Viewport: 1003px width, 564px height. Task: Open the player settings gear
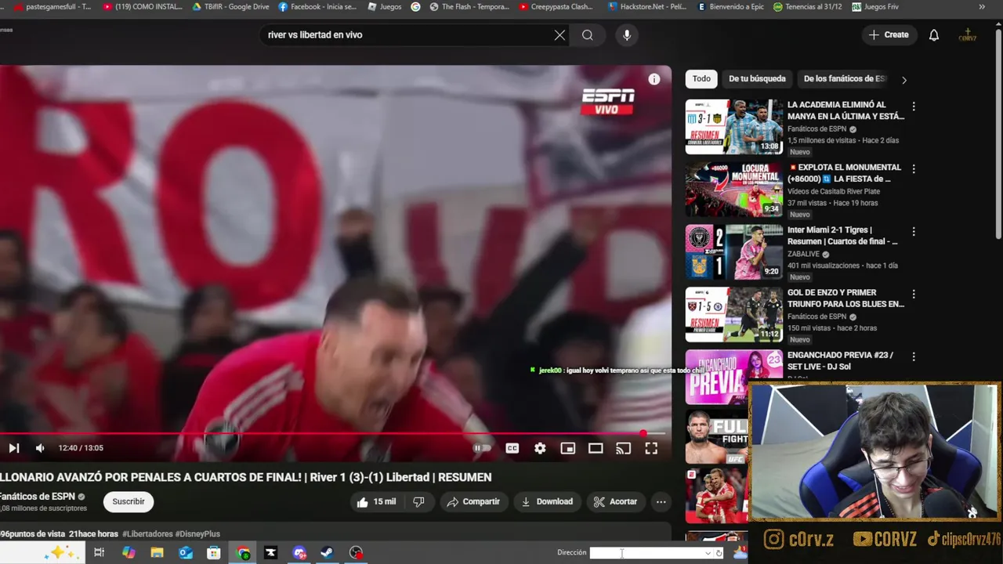tap(540, 448)
